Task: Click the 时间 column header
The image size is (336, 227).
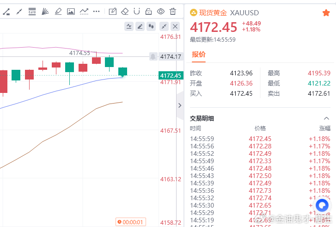Action: [195, 129]
